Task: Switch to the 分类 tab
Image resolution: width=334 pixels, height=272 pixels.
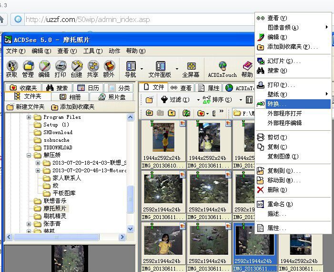Action: (x=119, y=88)
